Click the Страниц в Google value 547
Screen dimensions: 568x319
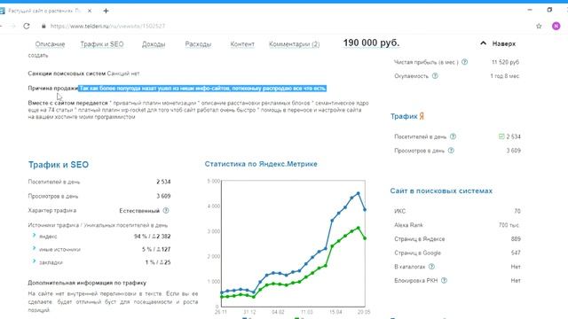(x=516, y=253)
